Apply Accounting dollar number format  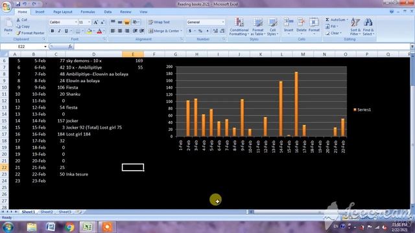tap(190, 31)
